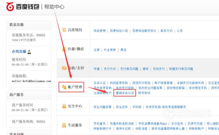
Task: Open the 快捷支付常见问题 link
Action: (x=181, y=69)
